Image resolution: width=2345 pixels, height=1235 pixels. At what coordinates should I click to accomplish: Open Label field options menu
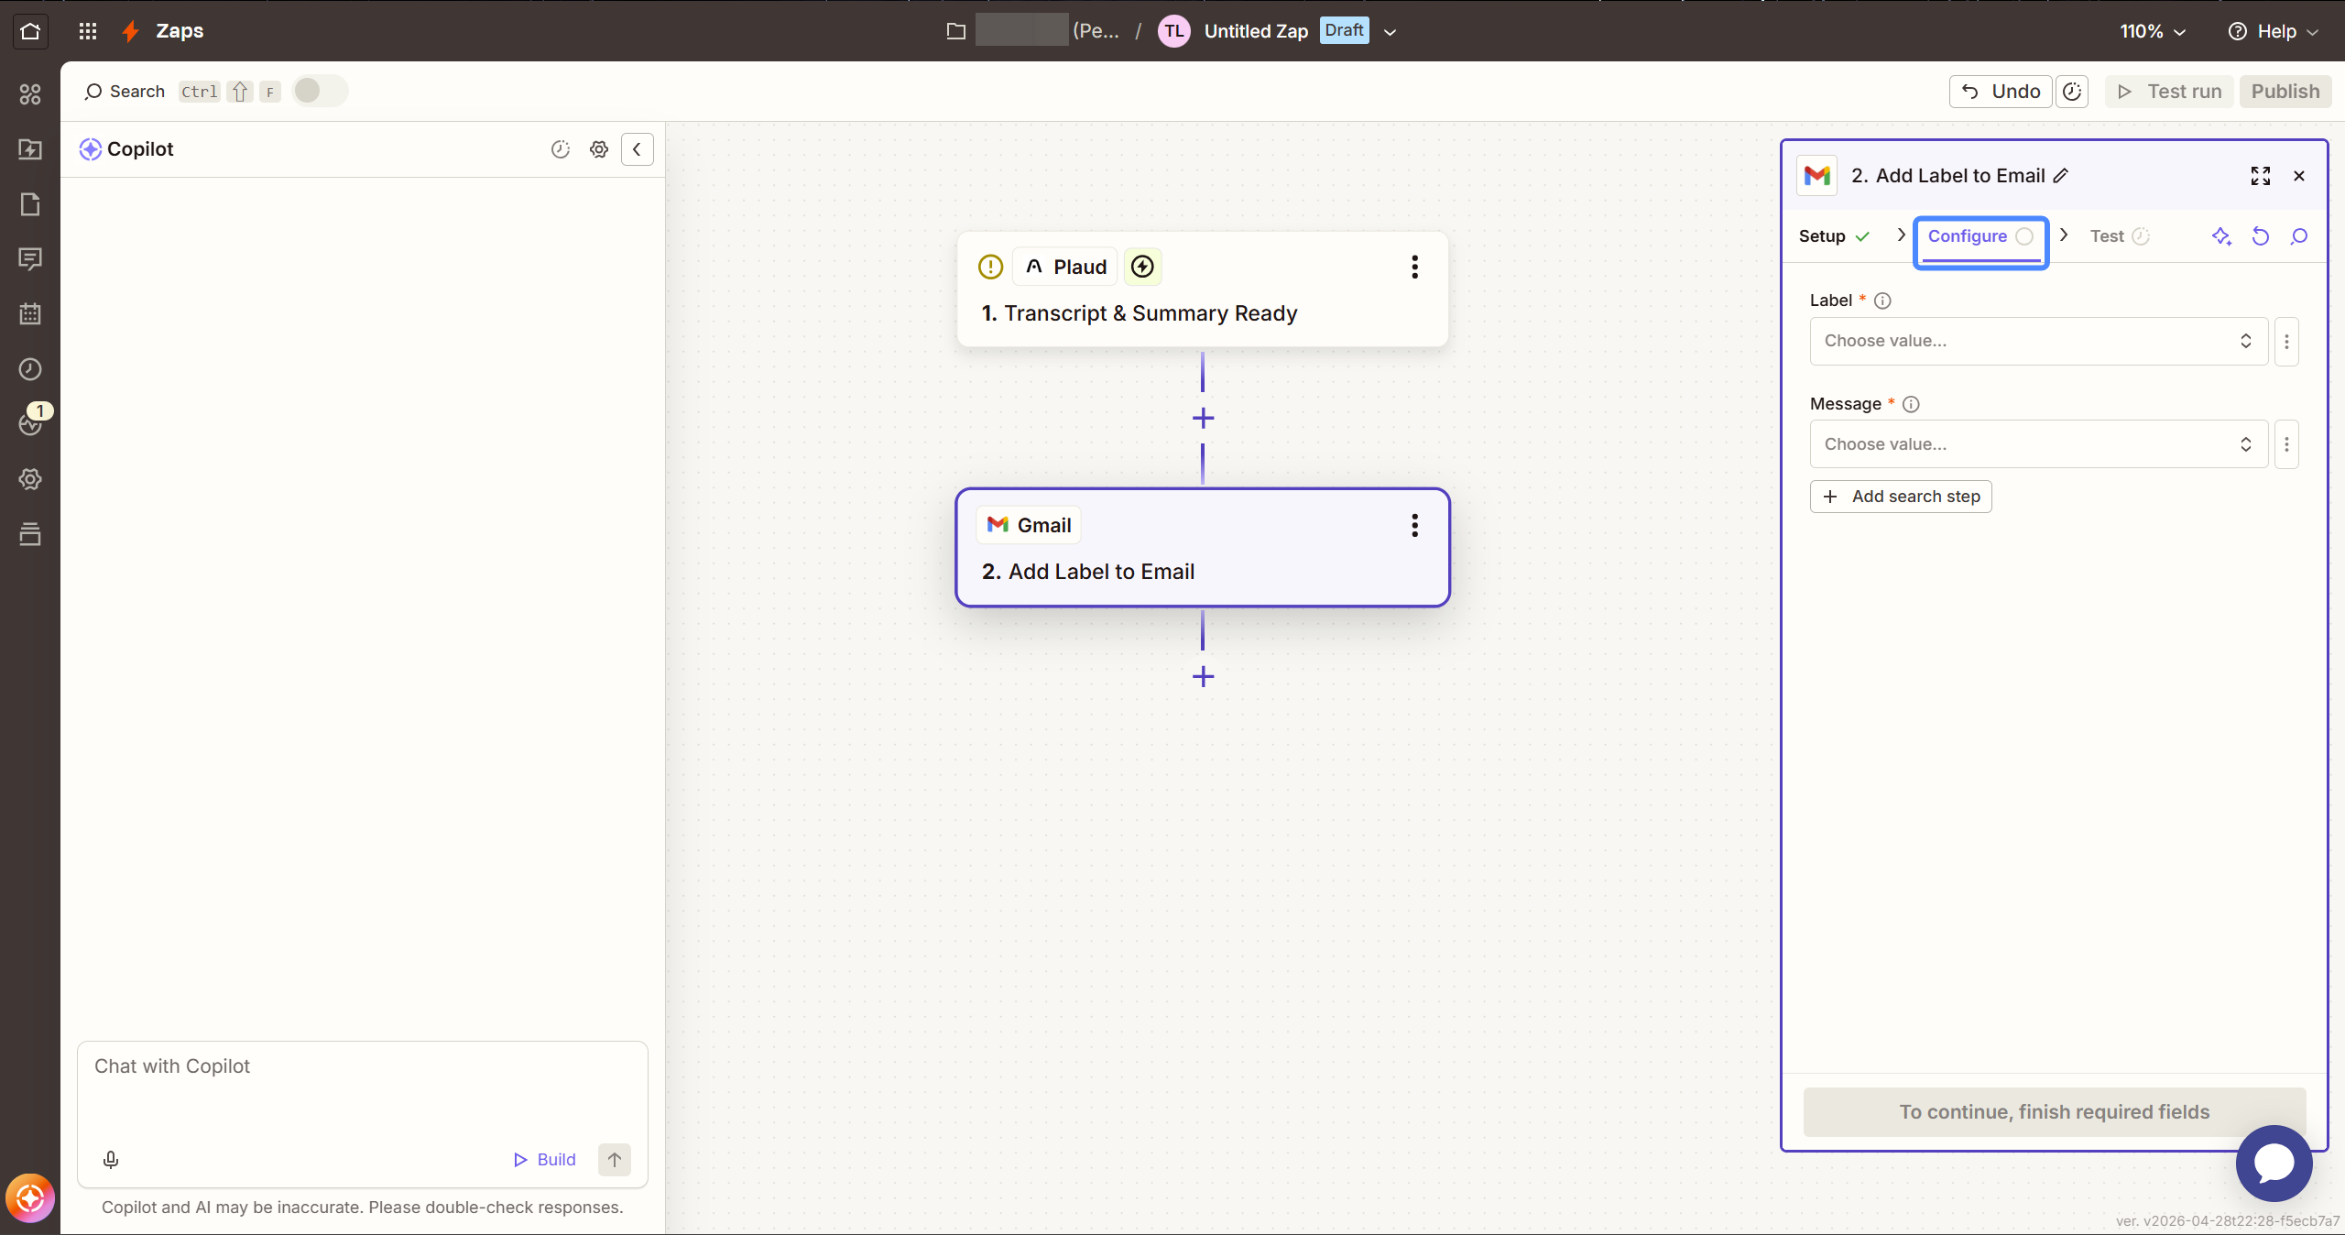[2286, 341]
